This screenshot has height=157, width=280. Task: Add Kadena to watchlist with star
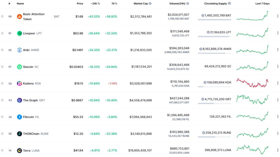tap(2, 84)
